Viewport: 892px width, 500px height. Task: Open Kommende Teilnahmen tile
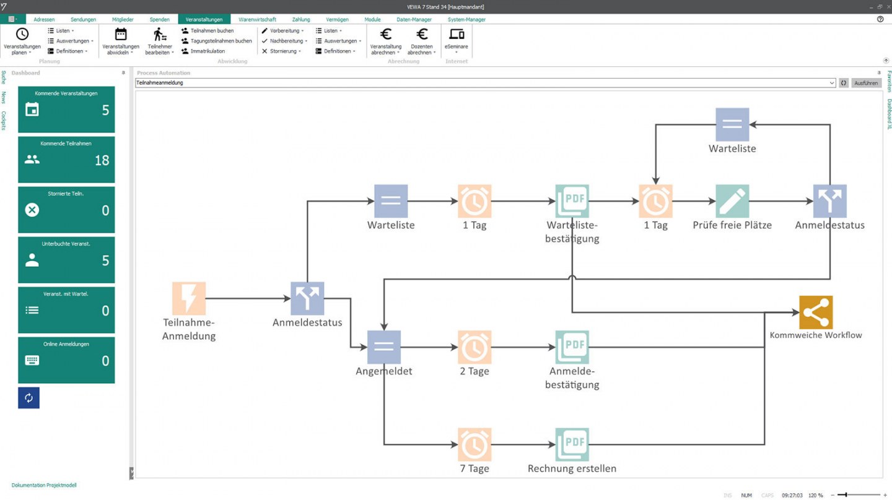[66, 160]
